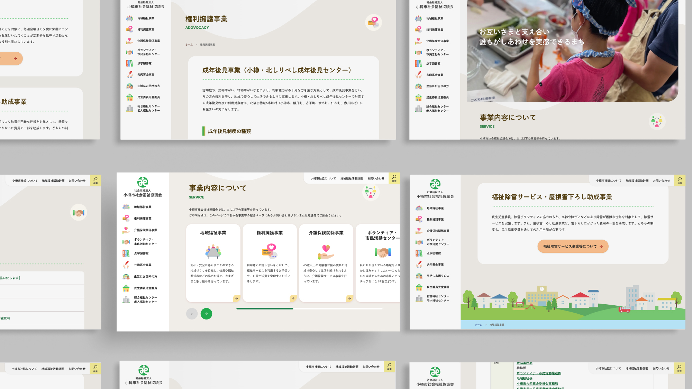Click 民生委員児童委員 icon on hero photo page sidebar
The image size is (692, 389).
418,98
